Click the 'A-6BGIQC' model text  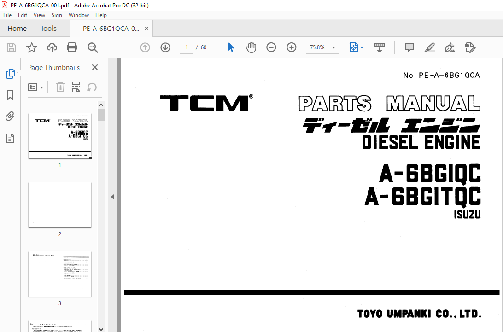click(x=430, y=173)
